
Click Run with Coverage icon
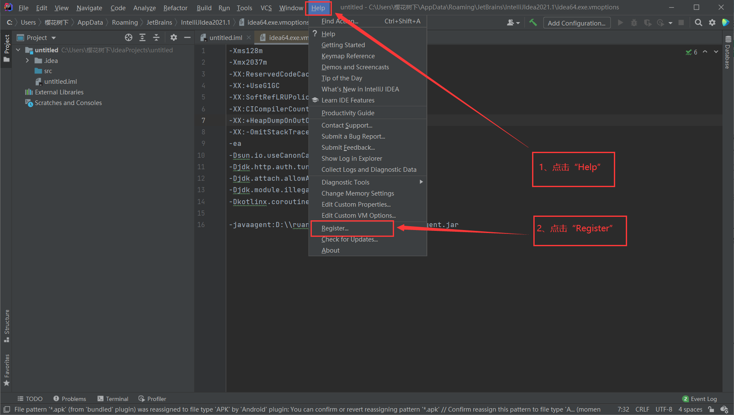click(648, 23)
